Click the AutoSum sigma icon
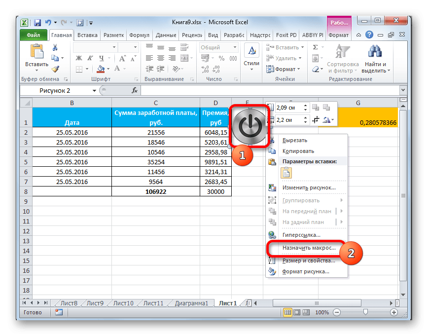This screenshot has height=336, width=428. coord(315,48)
